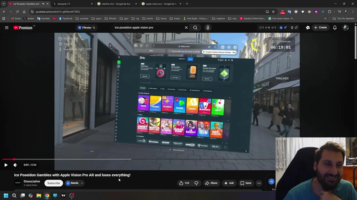This screenshot has height=200, width=357.
Task: Open the YouTube hamburger guide menu
Action: tap(7, 27)
